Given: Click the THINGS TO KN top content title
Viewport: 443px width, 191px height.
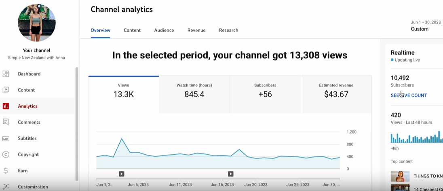Looking at the screenshot, I should (x=428, y=176).
